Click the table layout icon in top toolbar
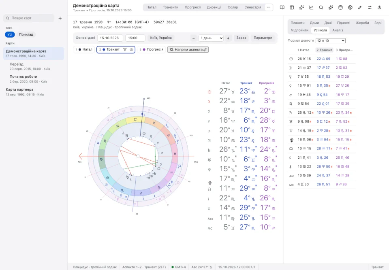 click(292, 7)
